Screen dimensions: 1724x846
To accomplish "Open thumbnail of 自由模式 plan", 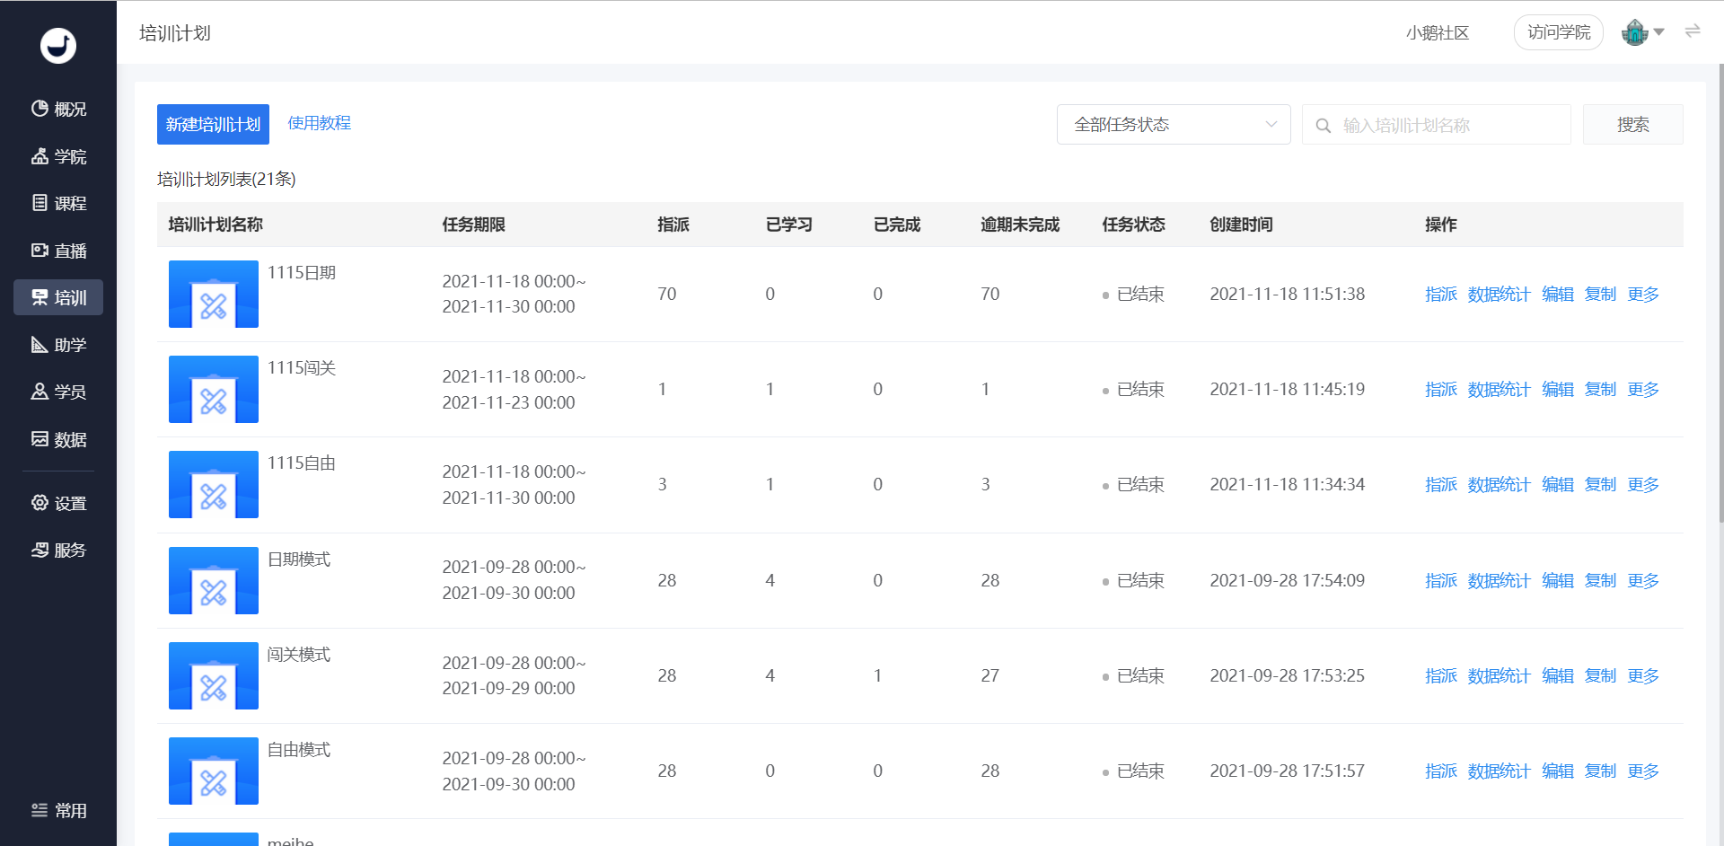I will (214, 771).
